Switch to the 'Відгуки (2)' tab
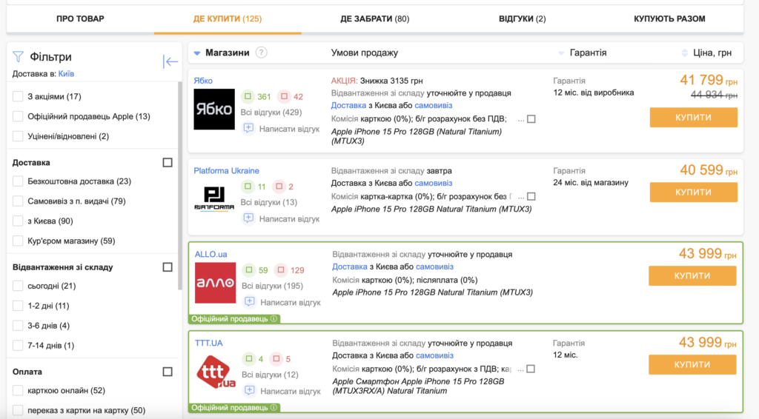The width and height of the screenshot is (759, 419). [522, 19]
